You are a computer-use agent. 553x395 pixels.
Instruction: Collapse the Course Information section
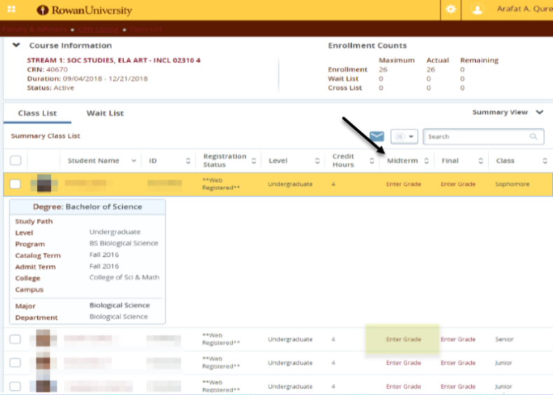(16, 45)
